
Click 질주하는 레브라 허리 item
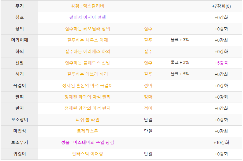pos(88,74)
